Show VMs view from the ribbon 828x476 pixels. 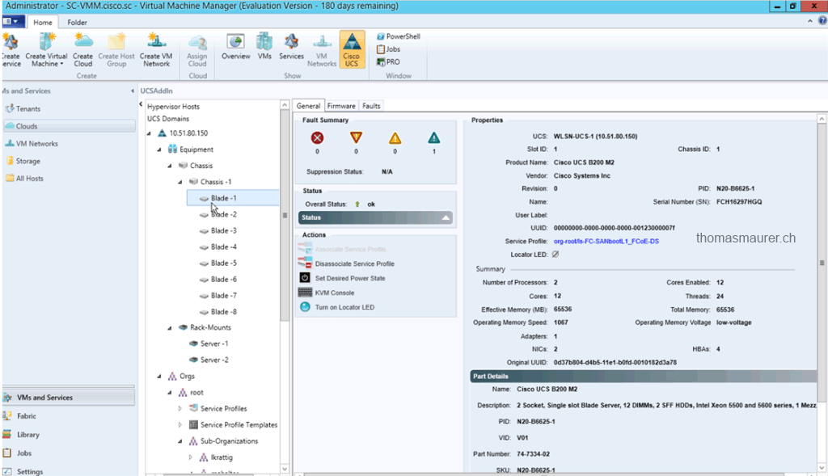(264, 47)
